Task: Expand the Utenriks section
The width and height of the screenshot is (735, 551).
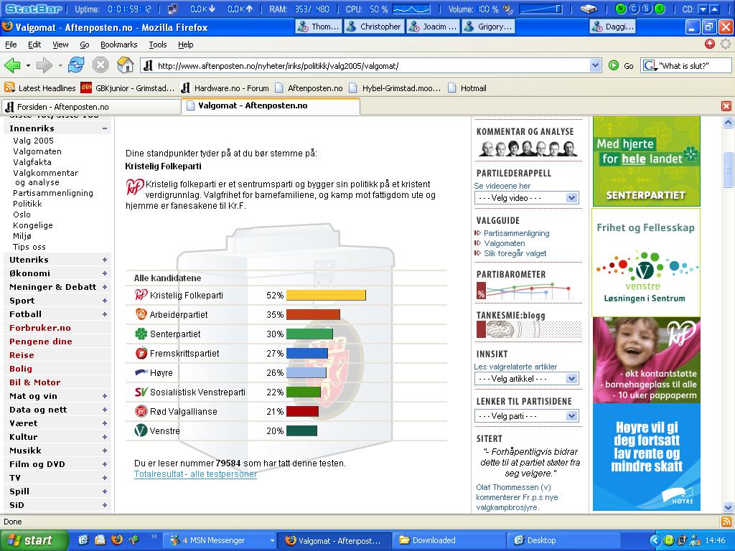Action: (x=105, y=260)
